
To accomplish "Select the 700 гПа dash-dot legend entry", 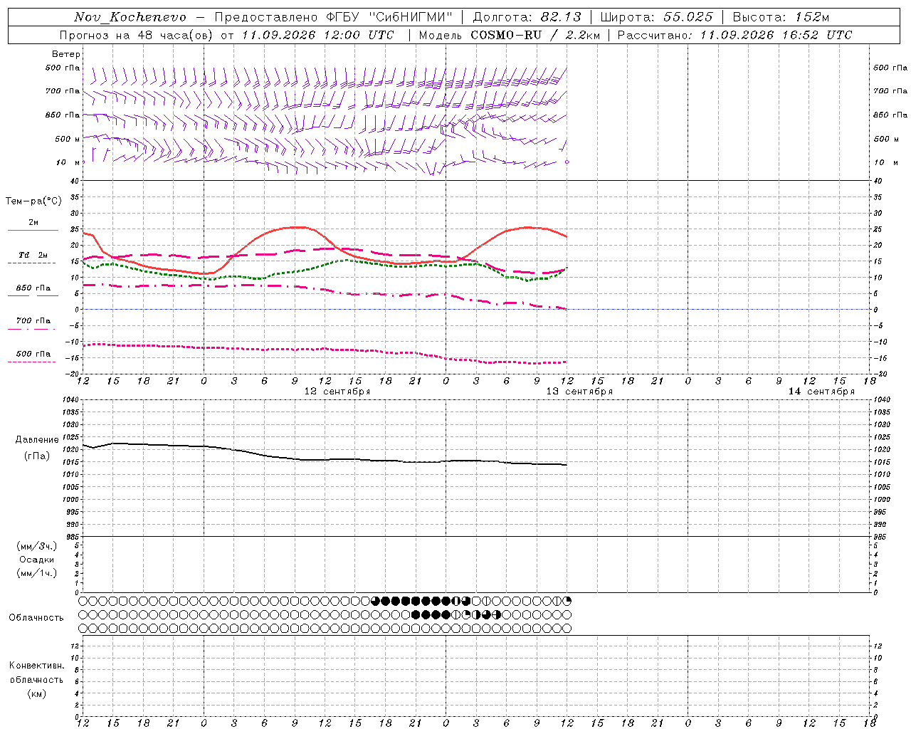I will 33,321.
